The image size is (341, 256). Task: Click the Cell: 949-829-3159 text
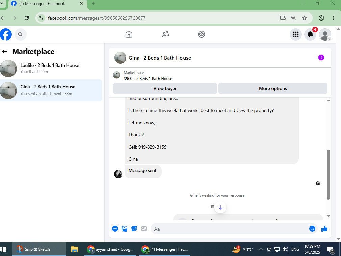pyautogui.click(x=147, y=147)
